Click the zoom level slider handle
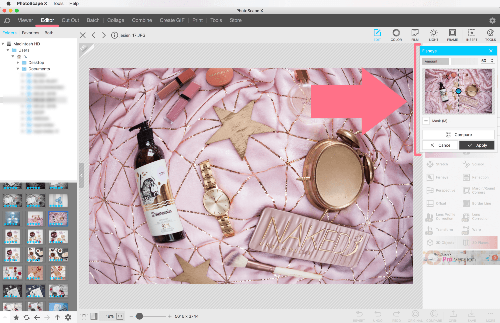 tap(140, 316)
